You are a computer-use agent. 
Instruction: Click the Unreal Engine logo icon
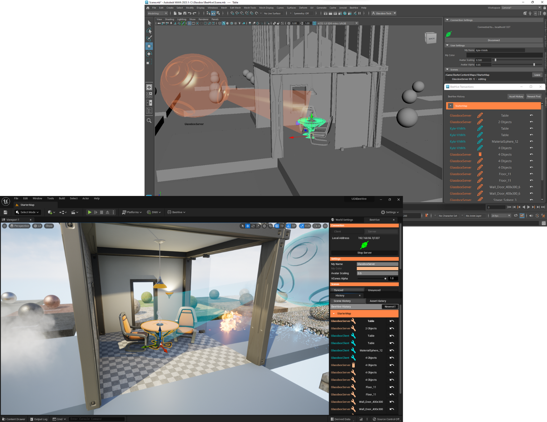point(6,201)
